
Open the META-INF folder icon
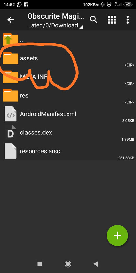pyautogui.click(x=11, y=77)
